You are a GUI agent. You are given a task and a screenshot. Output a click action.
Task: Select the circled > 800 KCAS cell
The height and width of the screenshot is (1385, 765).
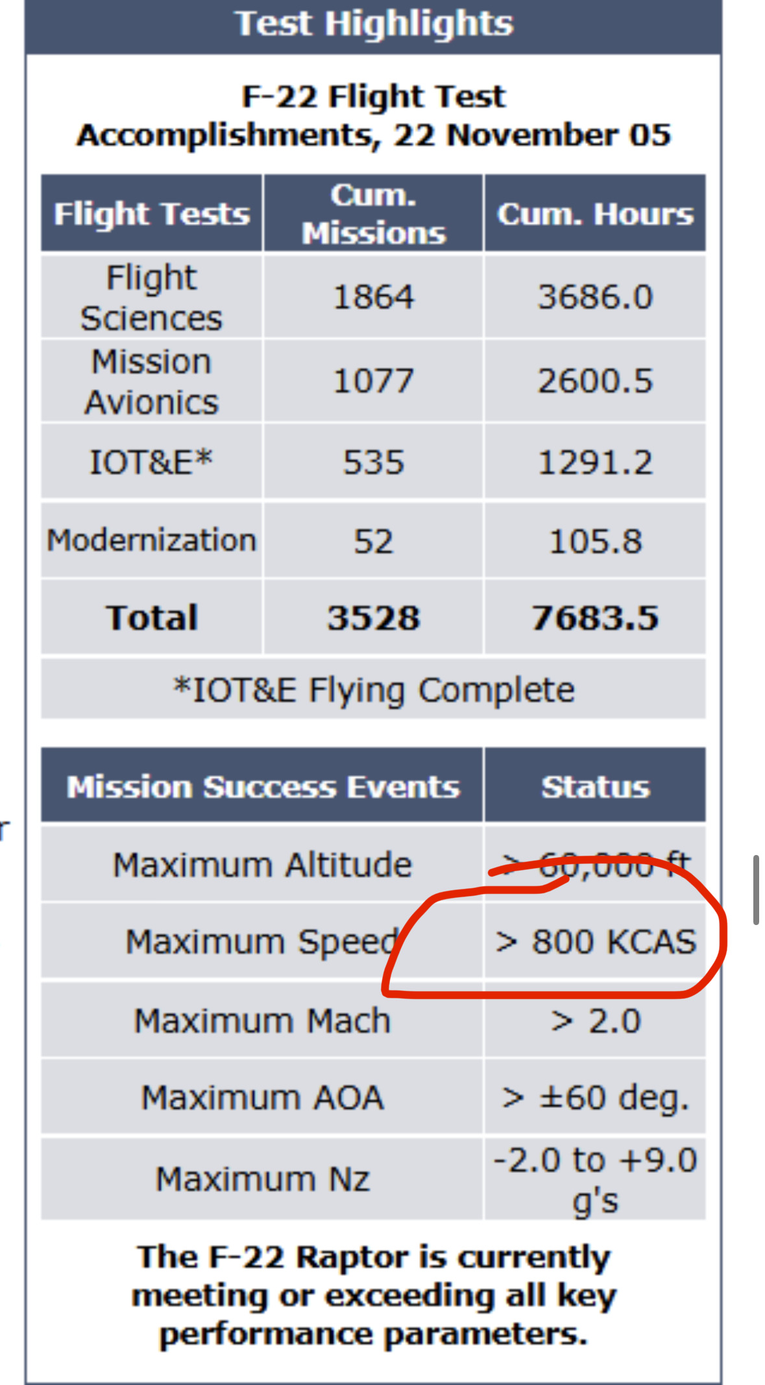click(x=594, y=942)
